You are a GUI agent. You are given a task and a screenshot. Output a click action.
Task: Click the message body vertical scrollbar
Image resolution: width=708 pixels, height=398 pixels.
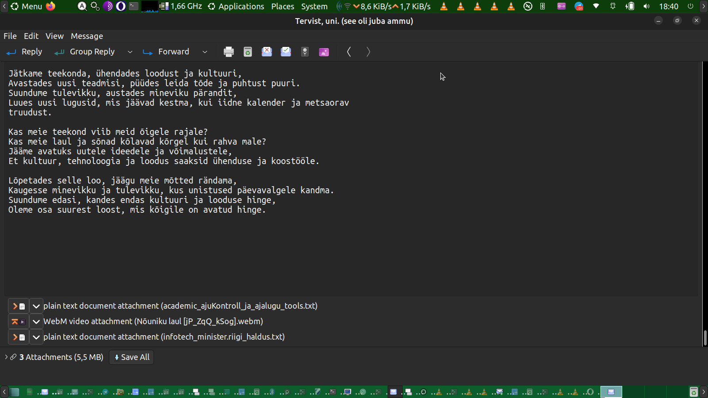tap(704, 338)
